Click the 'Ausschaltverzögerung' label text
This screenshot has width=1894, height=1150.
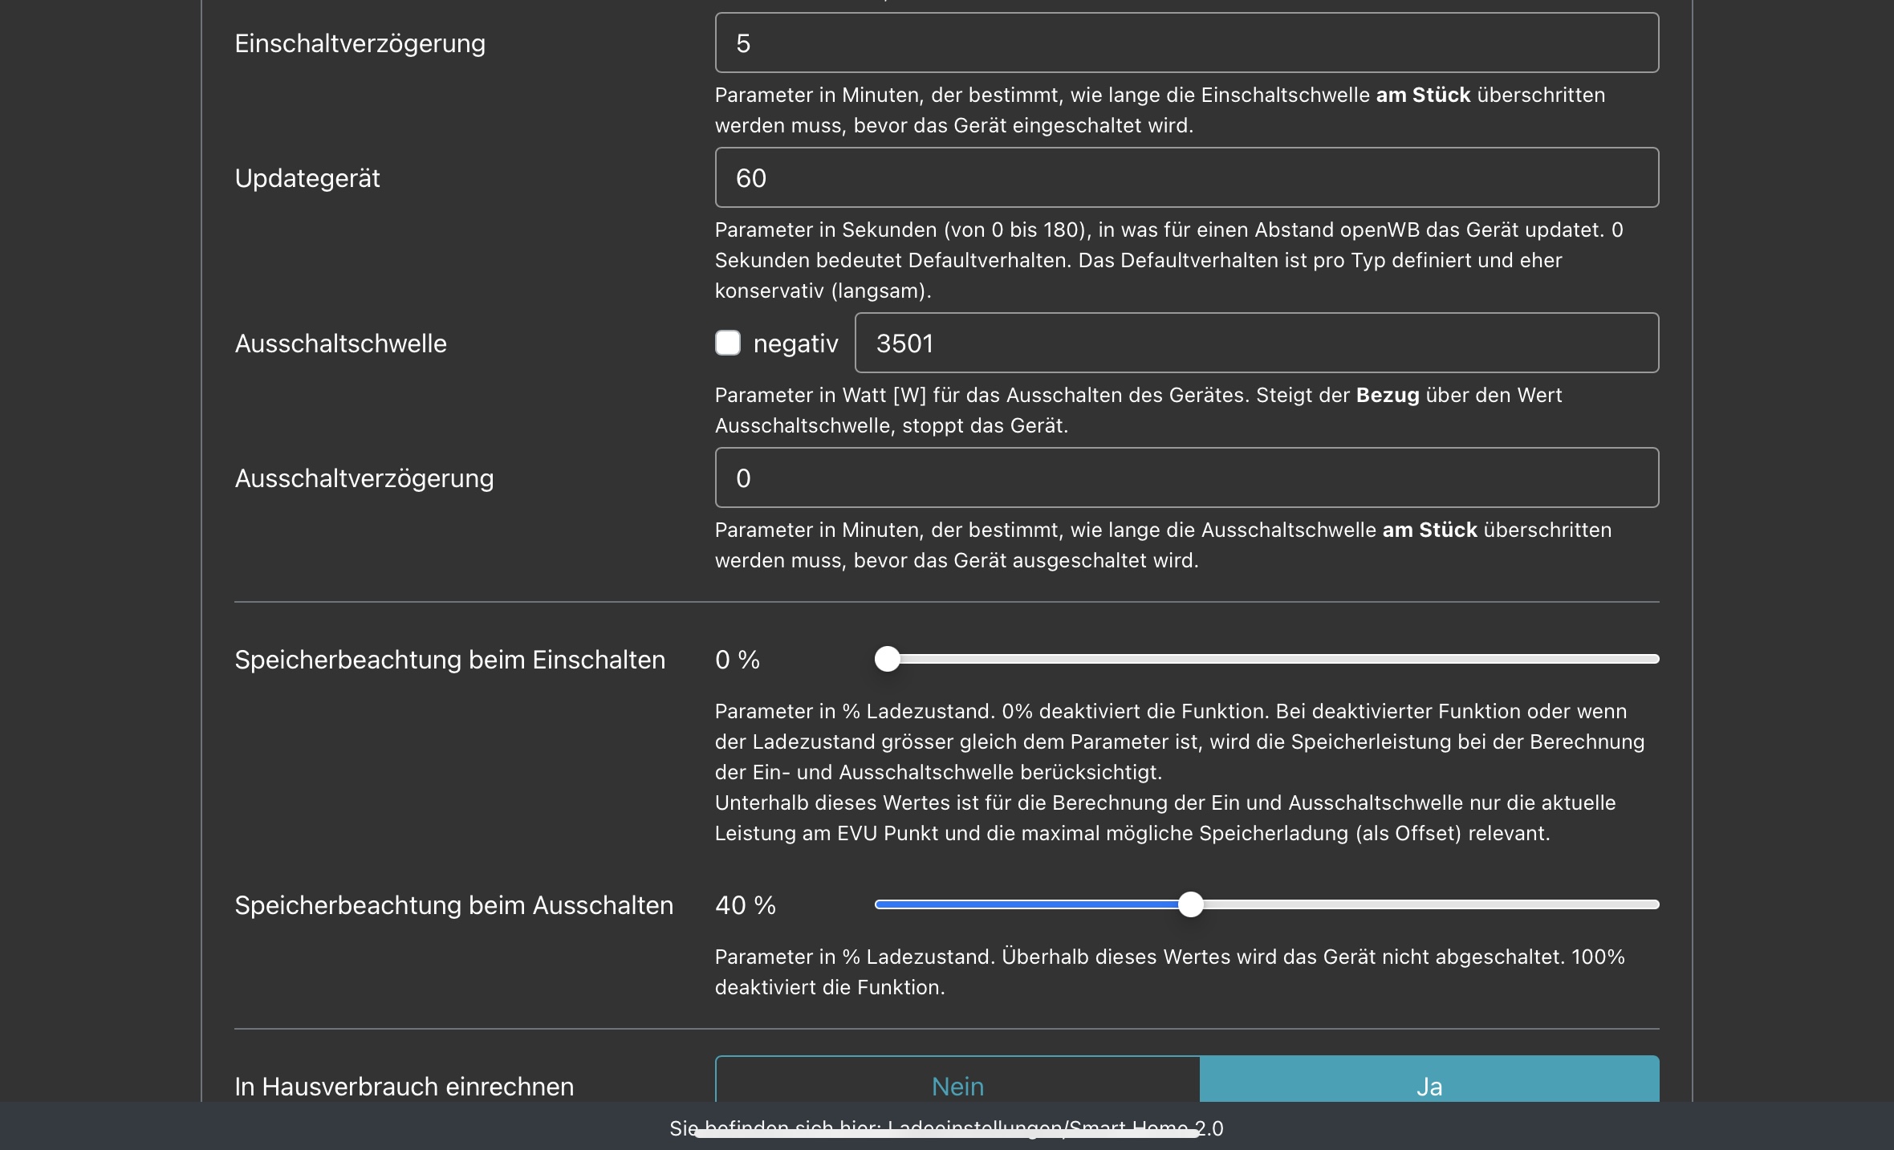click(364, 478)
